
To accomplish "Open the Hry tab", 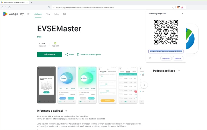I will coord(29,14).
